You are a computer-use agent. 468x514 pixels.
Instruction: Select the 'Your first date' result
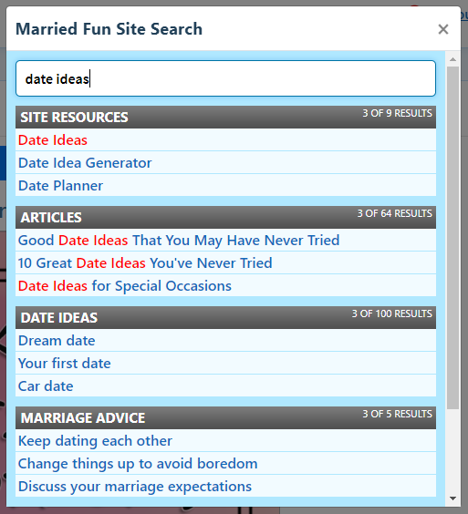[65, 364]
